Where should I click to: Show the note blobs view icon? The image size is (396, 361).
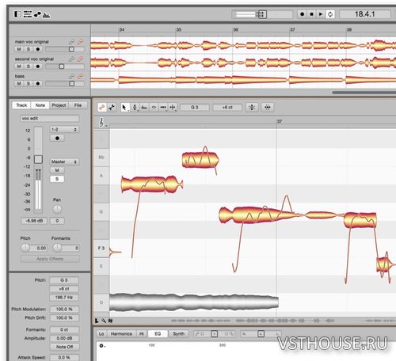37,14
